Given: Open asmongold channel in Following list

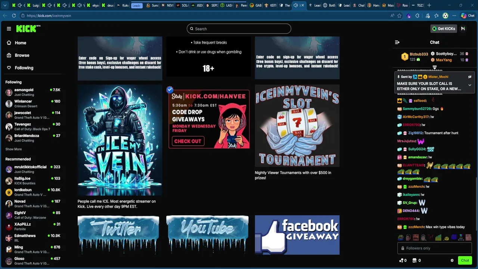Looking at the screenshot, I should [x=33, y=92].
